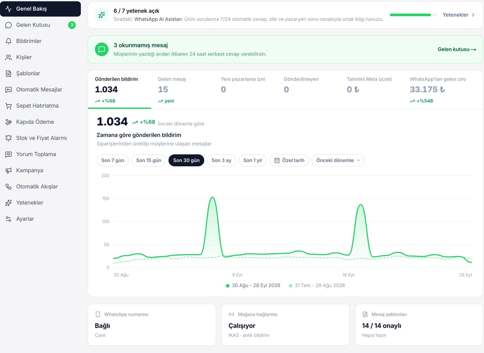Switch to the Yeni pazarlama izni tab
The width and height of the screenshot is (484, 353).
[245, 90]
